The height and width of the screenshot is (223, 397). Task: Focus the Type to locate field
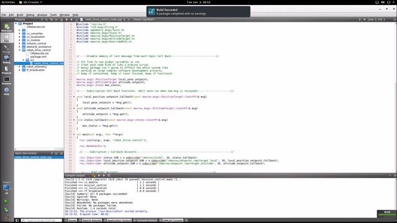42,221
